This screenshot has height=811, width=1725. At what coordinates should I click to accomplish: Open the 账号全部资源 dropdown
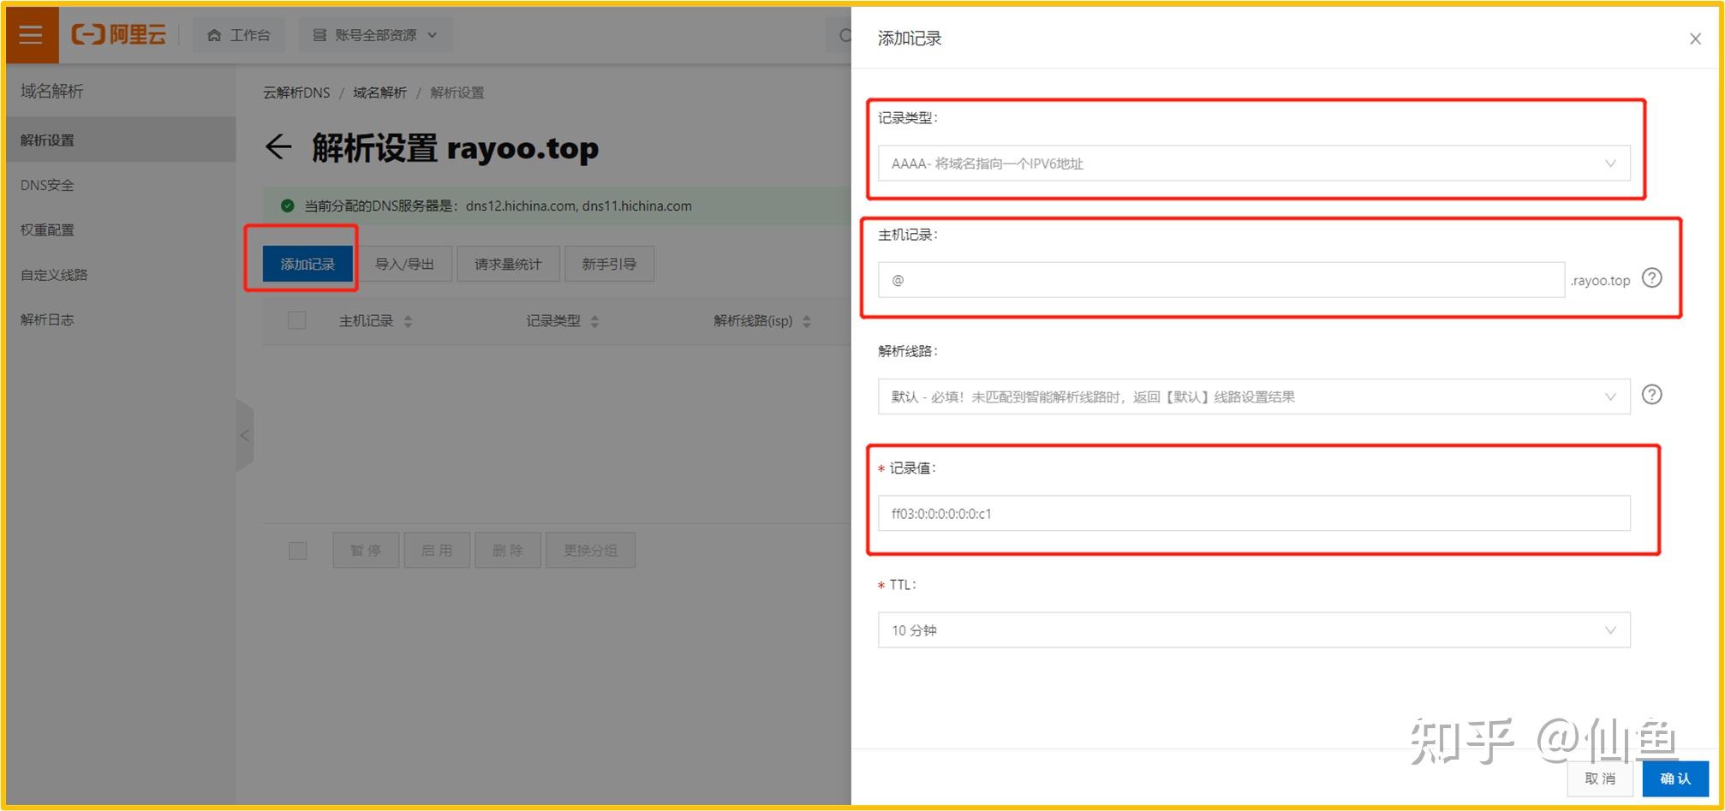coord(375,34)
